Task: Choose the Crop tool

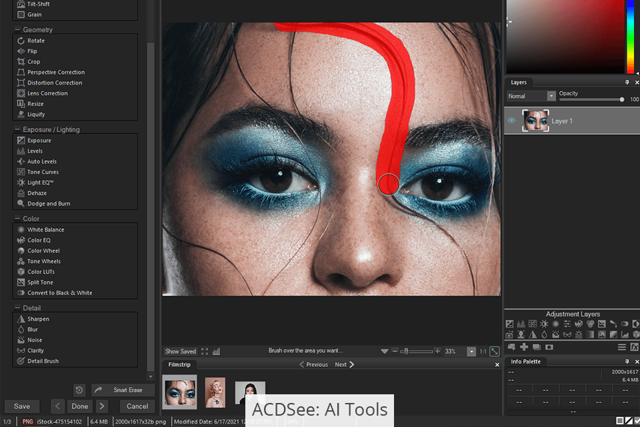Action: tap(29, 61)
